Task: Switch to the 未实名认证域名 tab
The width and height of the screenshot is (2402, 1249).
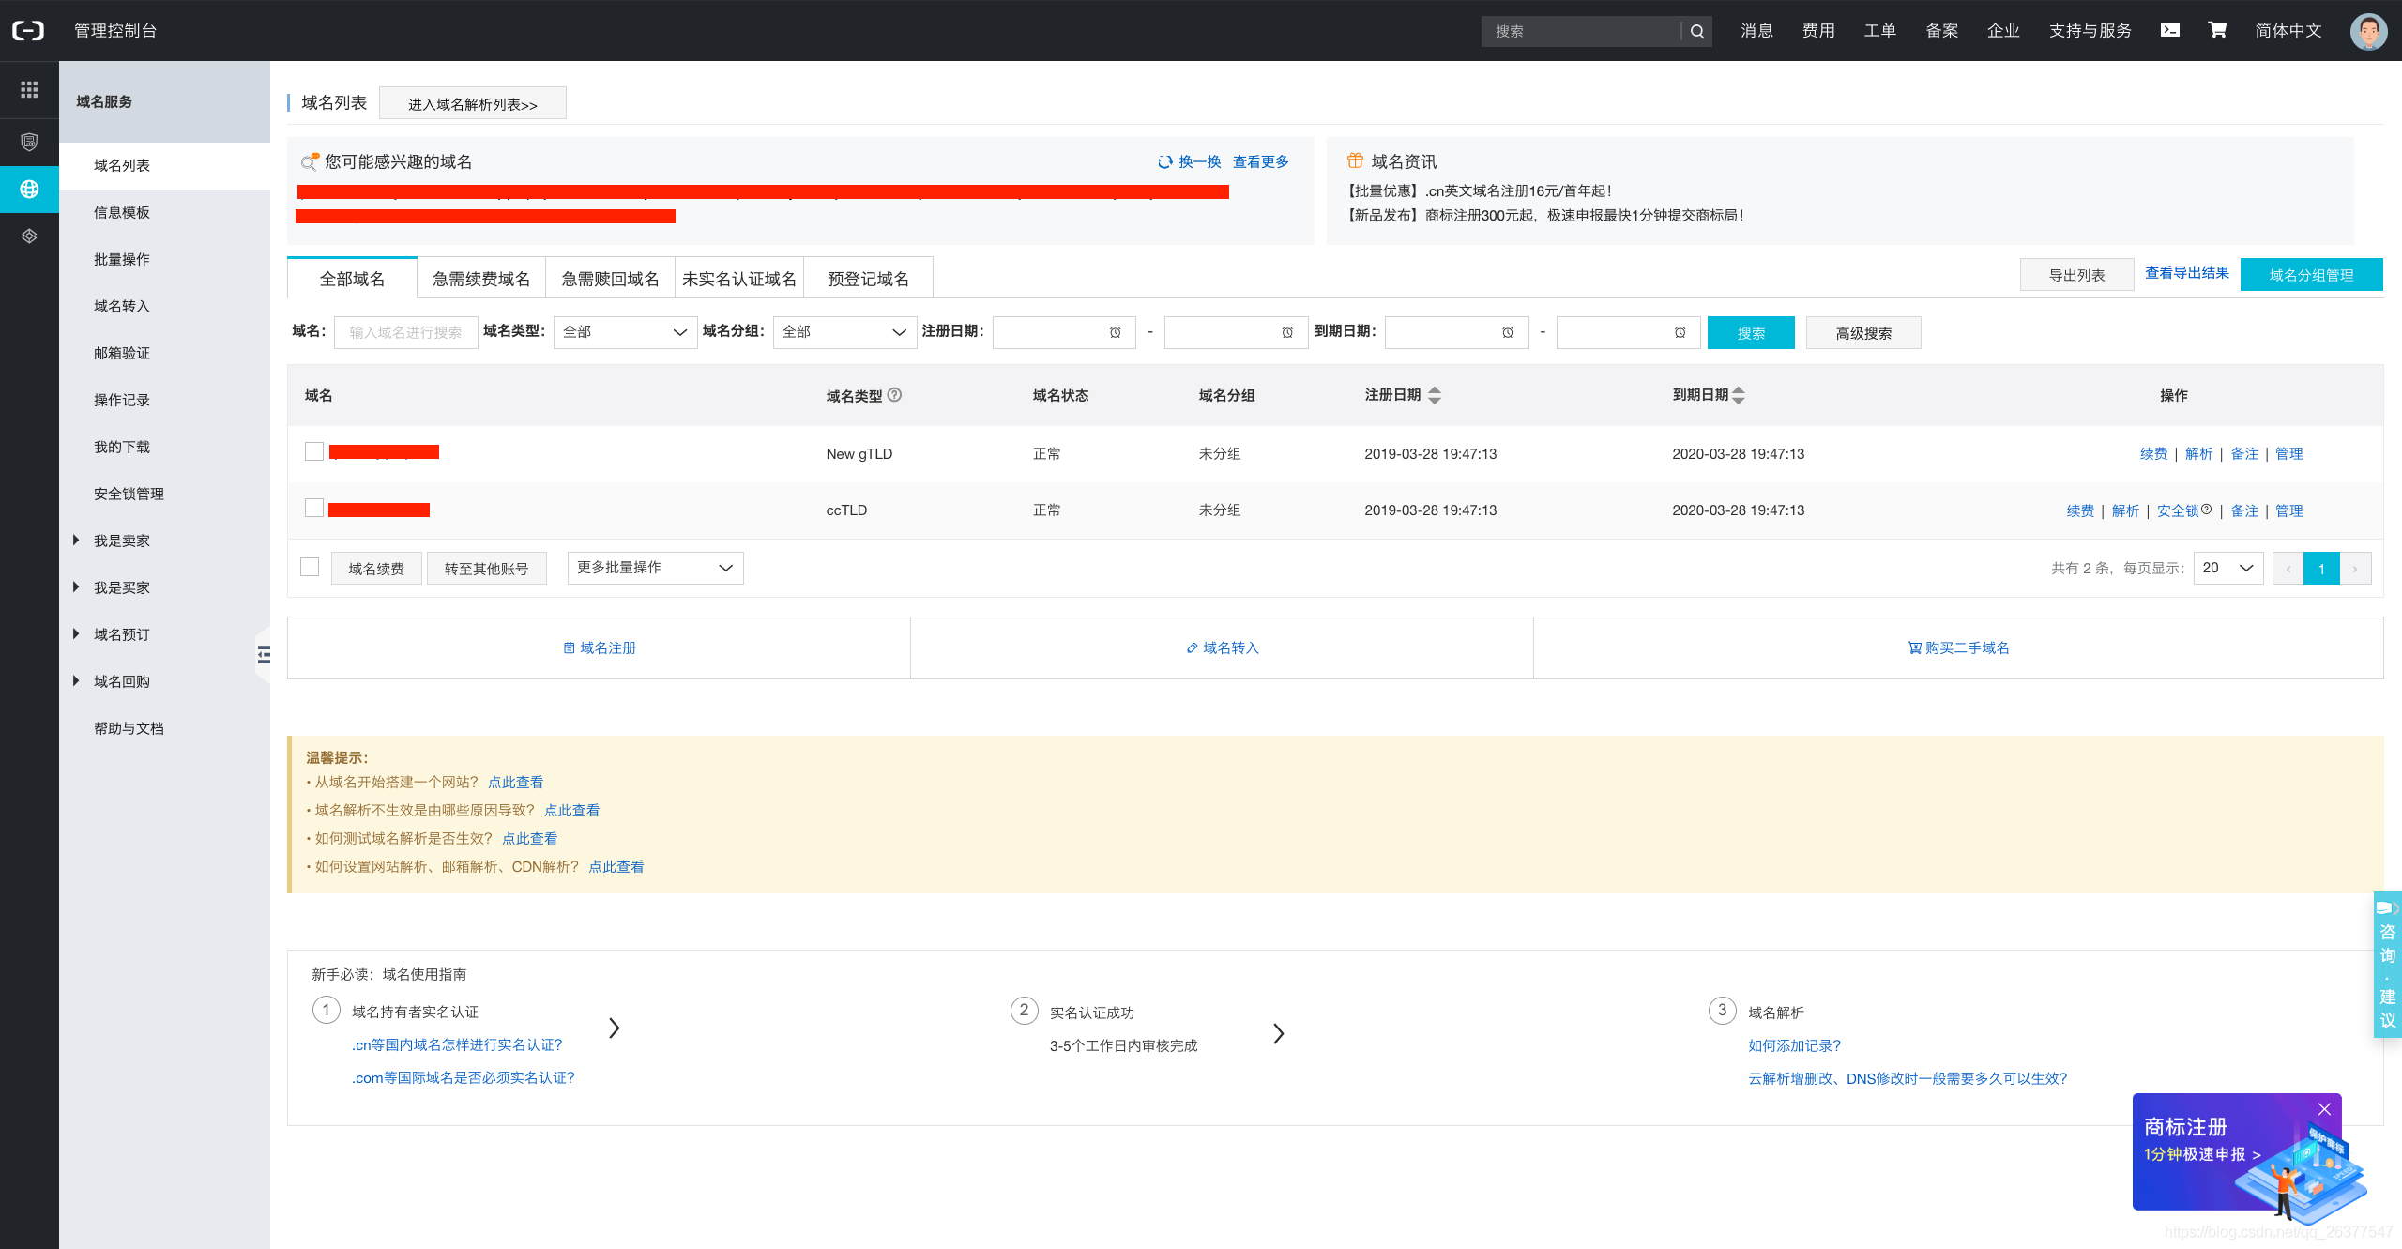Action: coord(738,279)
